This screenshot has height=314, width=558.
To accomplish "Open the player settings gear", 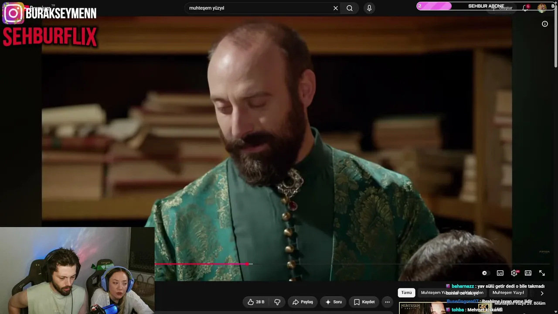I will (514, 273).
